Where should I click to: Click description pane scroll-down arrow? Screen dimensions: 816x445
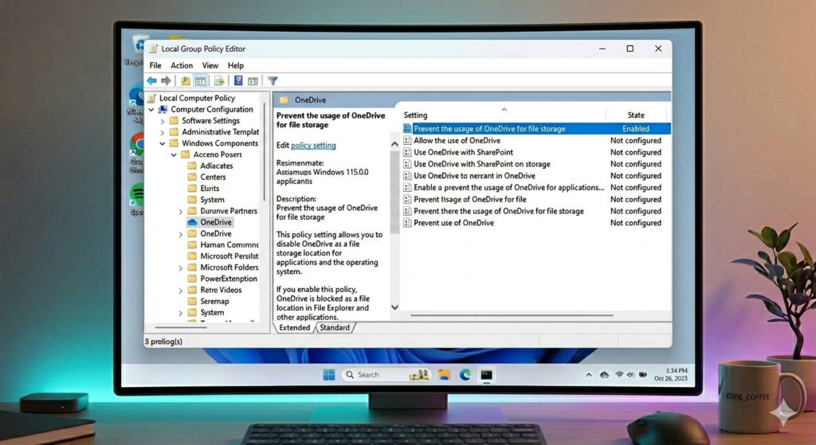pos(394,307)
